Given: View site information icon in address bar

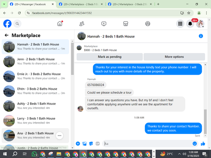Looking at the screenshot, I should 28,13.
